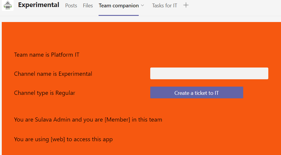
Task: Expand the Team companion tab chevron
Action: 143,6
